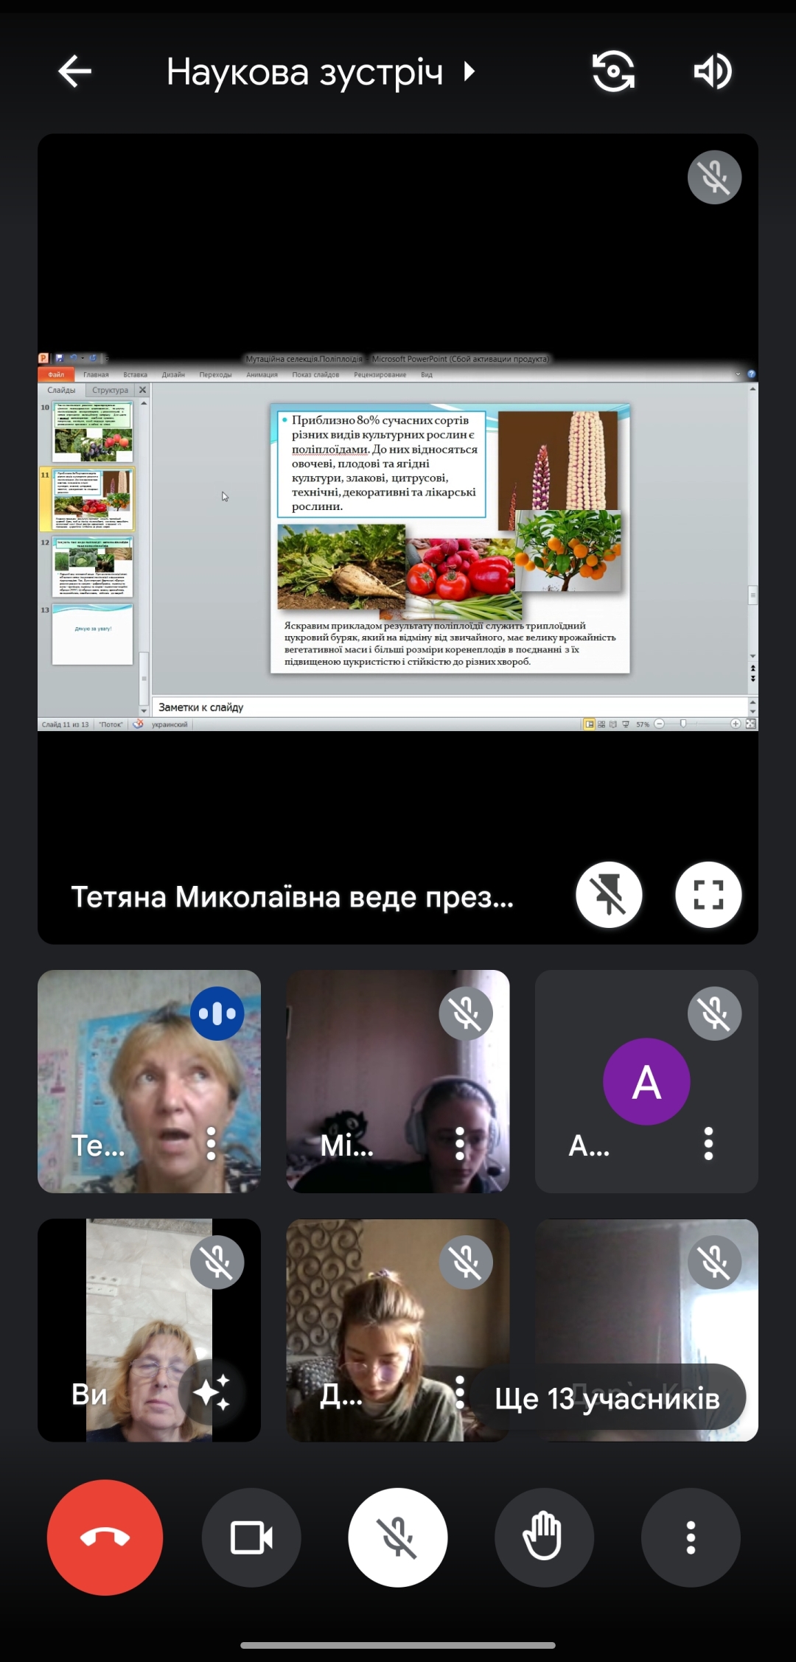This screenshot has height=1662, width=796.
Task: Expand meeting details next to Наукова зустріч
Action: click(x=469, y=71)
